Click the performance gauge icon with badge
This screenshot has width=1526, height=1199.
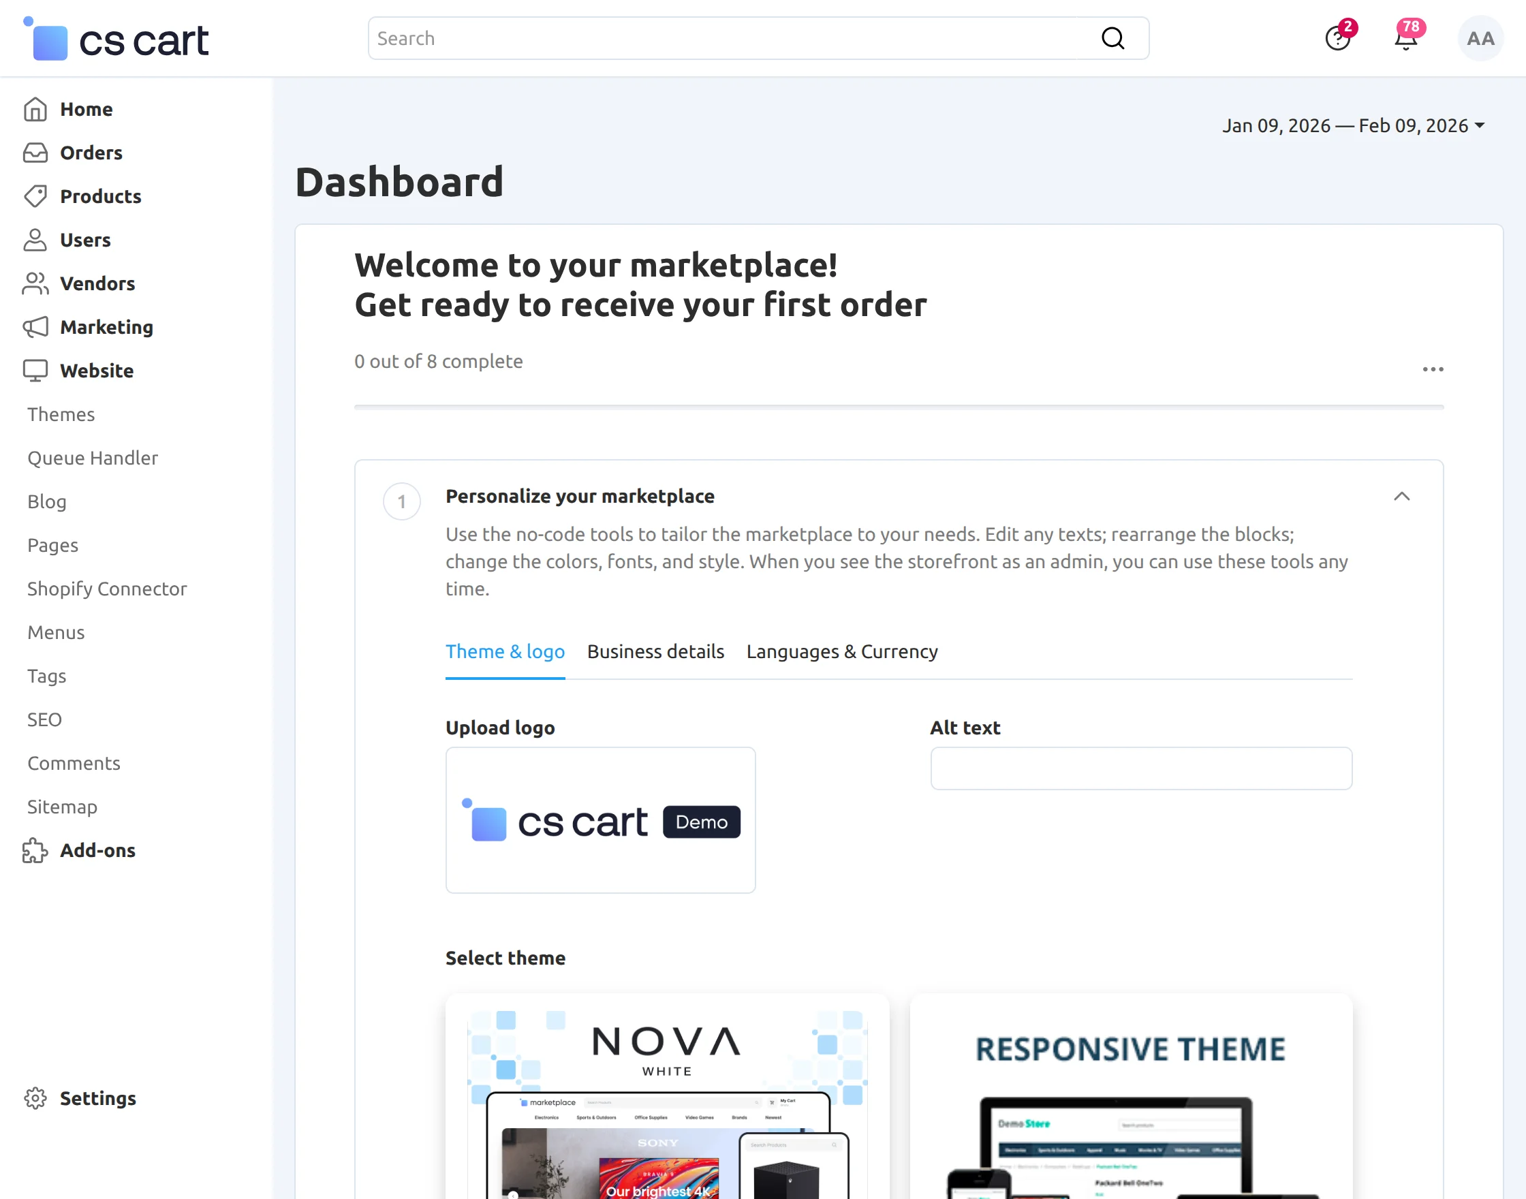point(1338,39)
